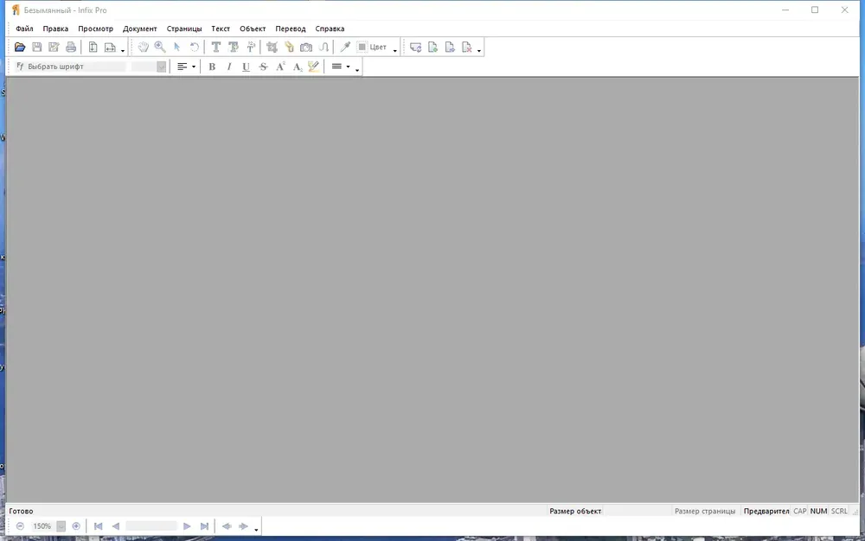Expand the navigation toolbar overflow arrow
Image resolution: width=865 pixels, height=541 pixels.
click(x=256, y=530)
